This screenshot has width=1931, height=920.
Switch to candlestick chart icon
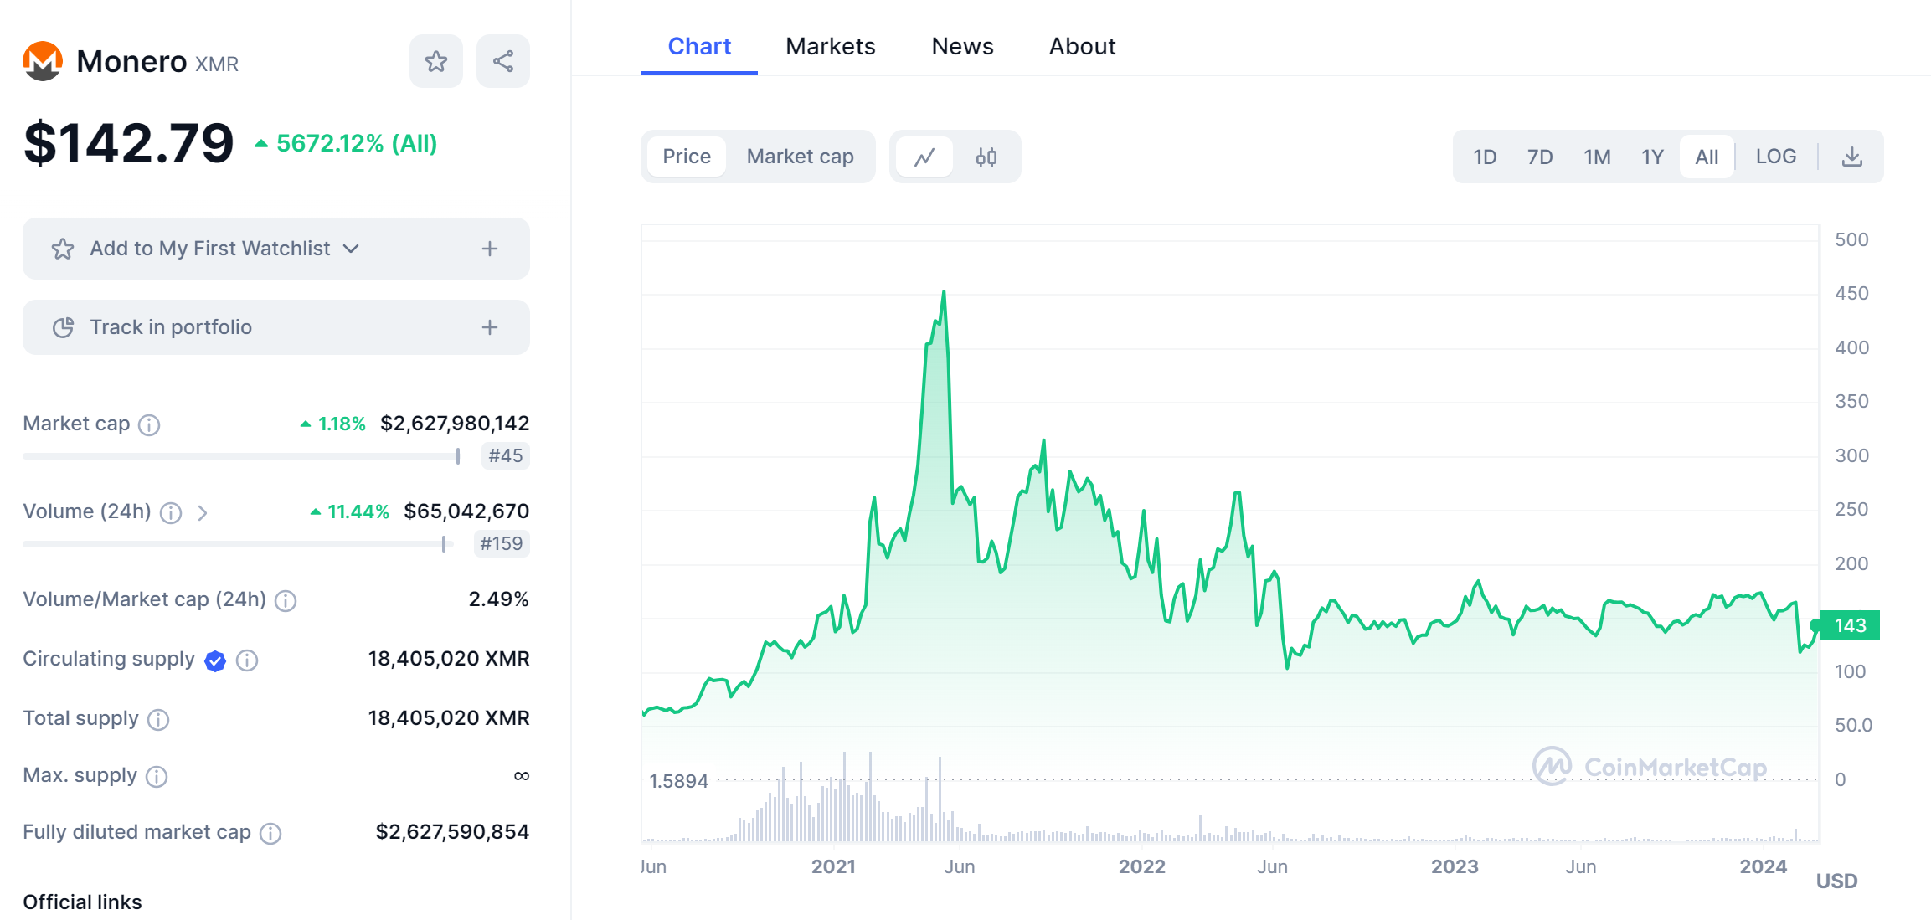tap(986, 157)
